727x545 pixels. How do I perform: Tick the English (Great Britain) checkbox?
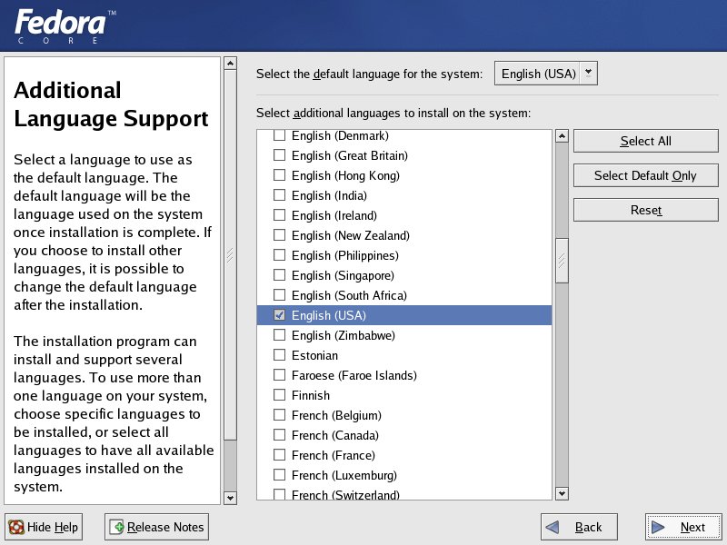pos(280,155)
